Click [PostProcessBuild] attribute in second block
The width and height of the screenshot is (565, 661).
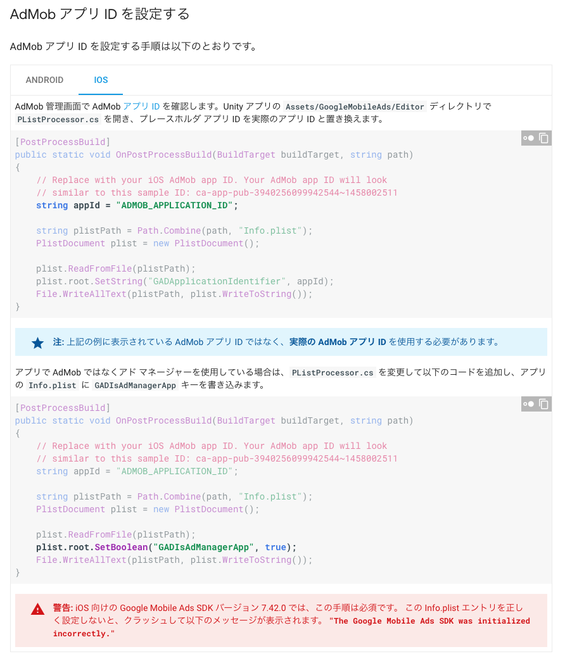coord(63,408)
